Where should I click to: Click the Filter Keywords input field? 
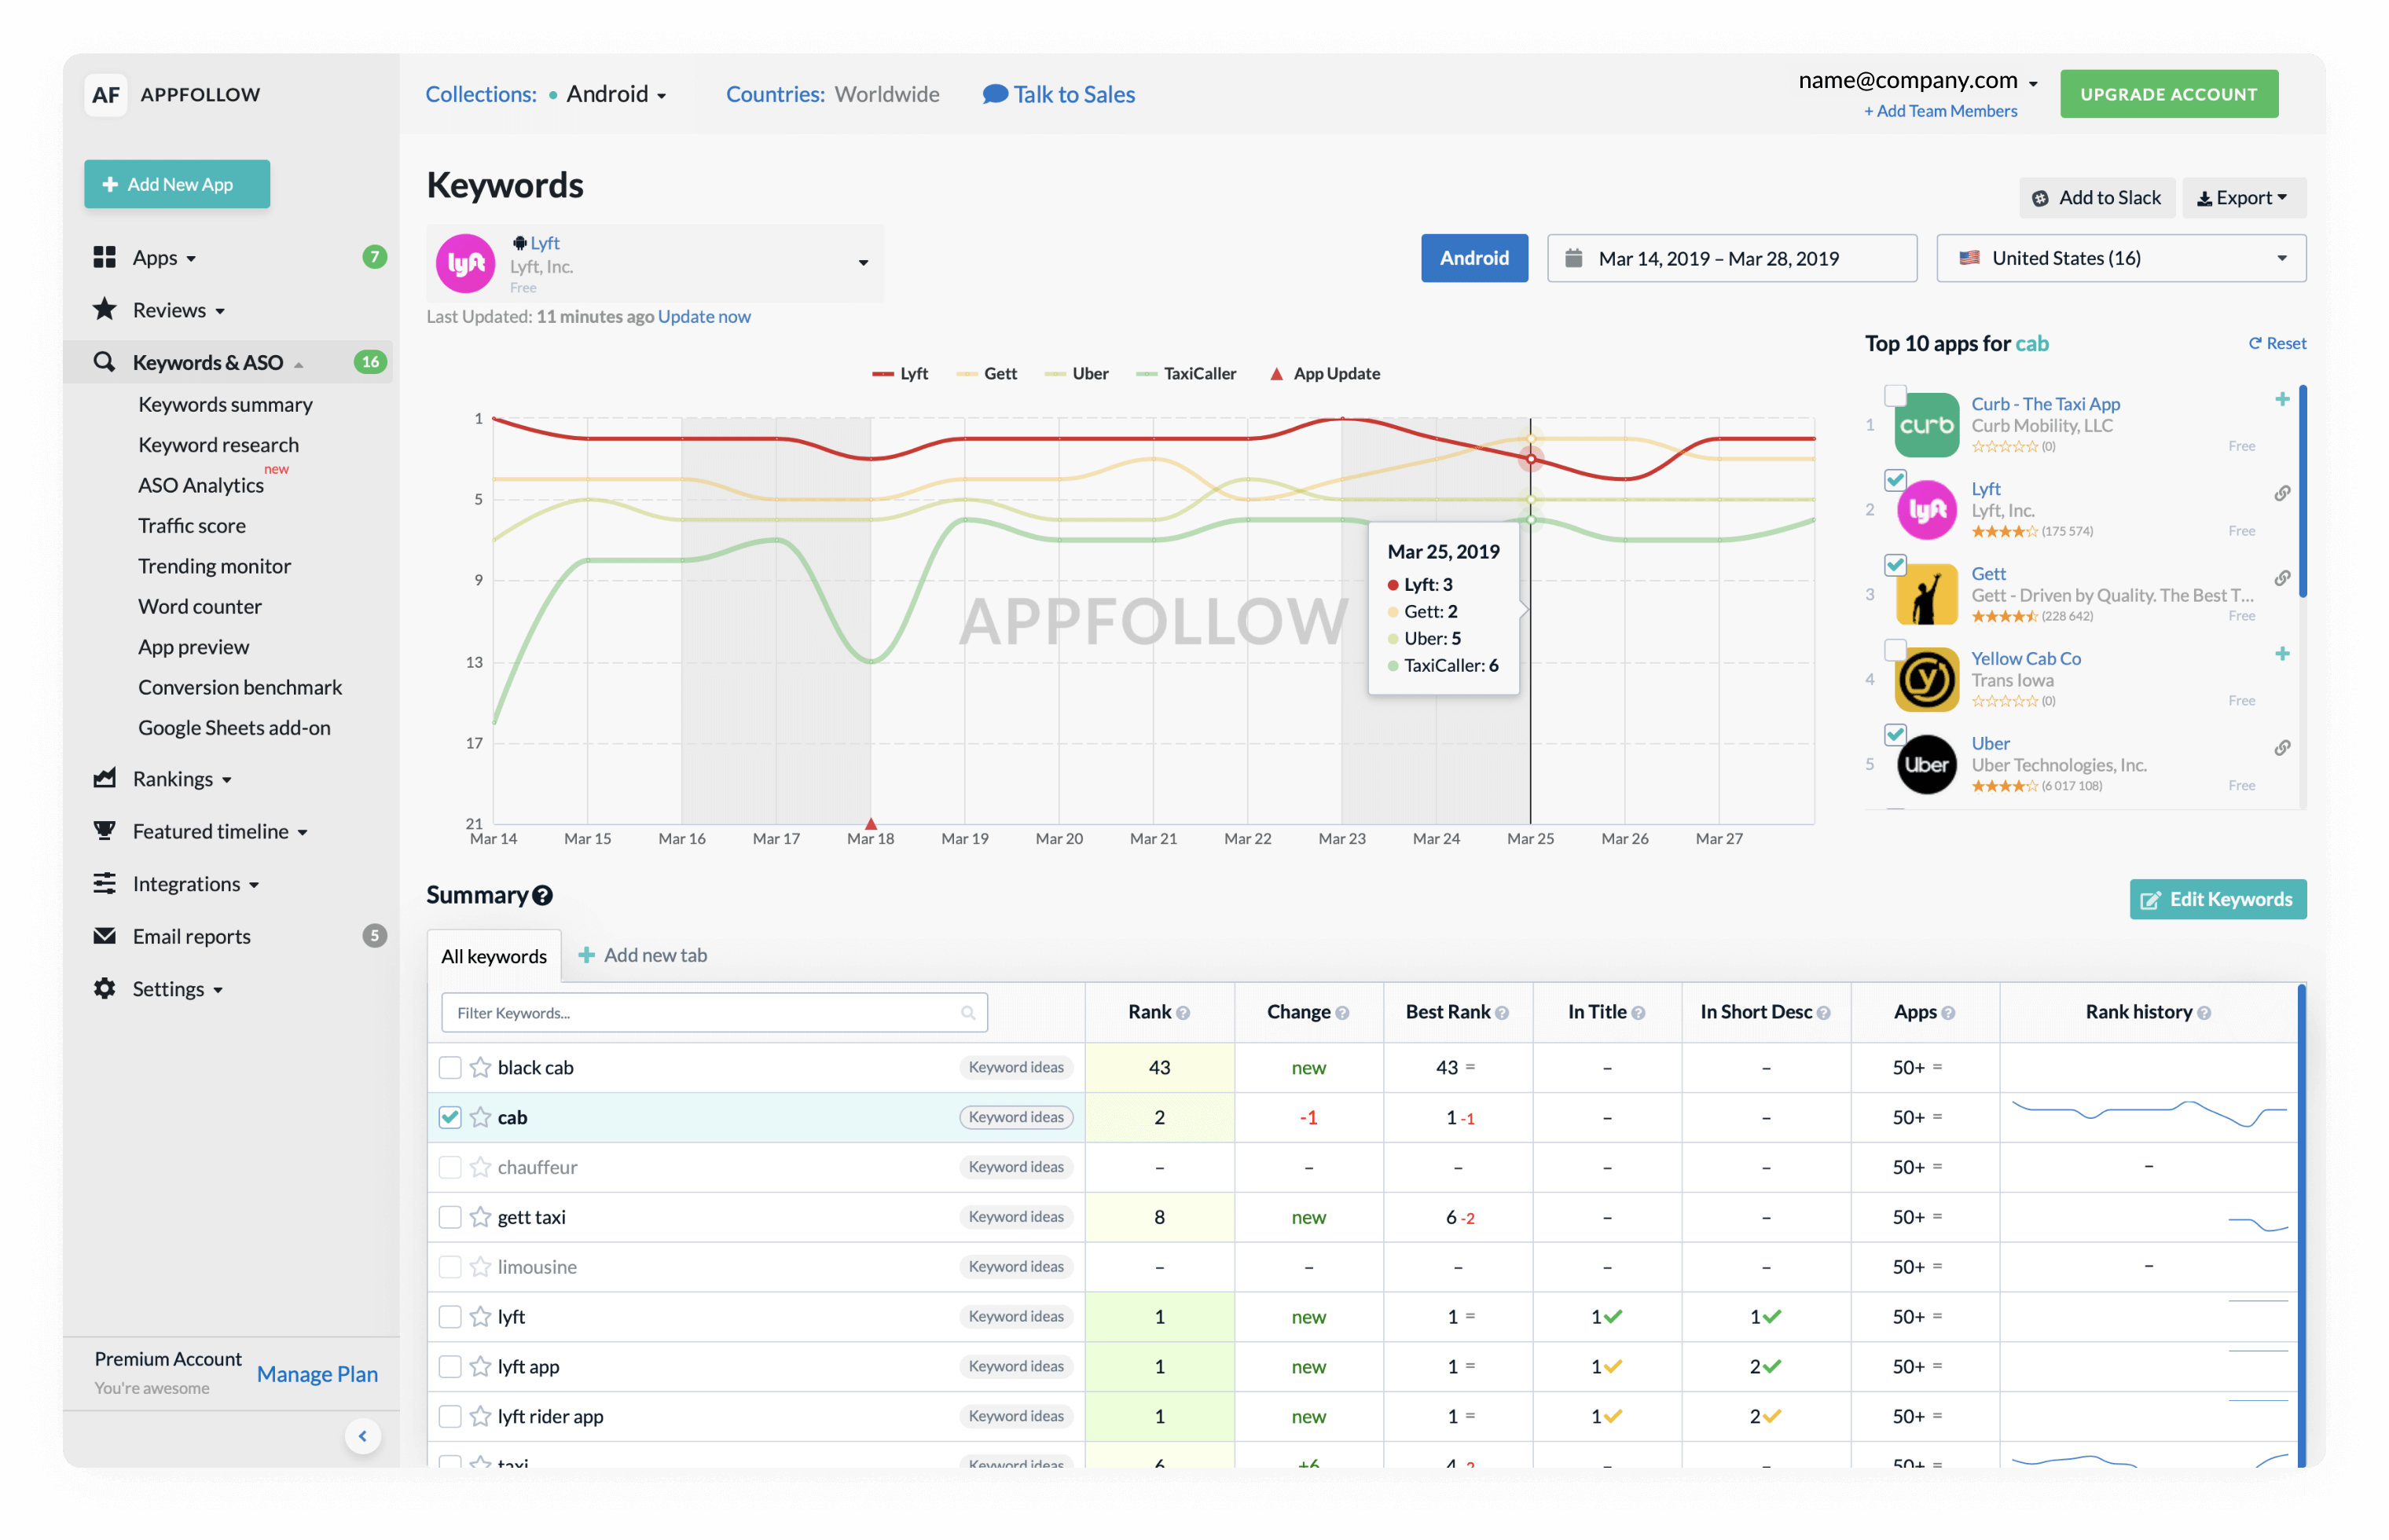pyautogui.click(x=714, y=1013)
